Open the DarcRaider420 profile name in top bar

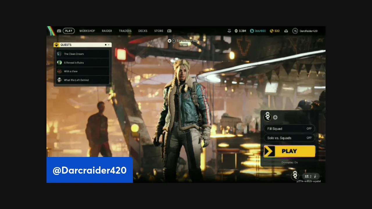click(x=308, y=31)
